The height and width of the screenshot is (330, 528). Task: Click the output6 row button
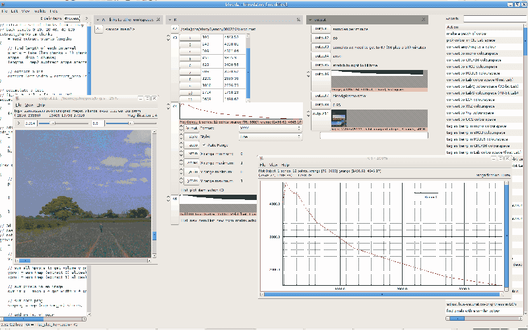coord(321,75)
